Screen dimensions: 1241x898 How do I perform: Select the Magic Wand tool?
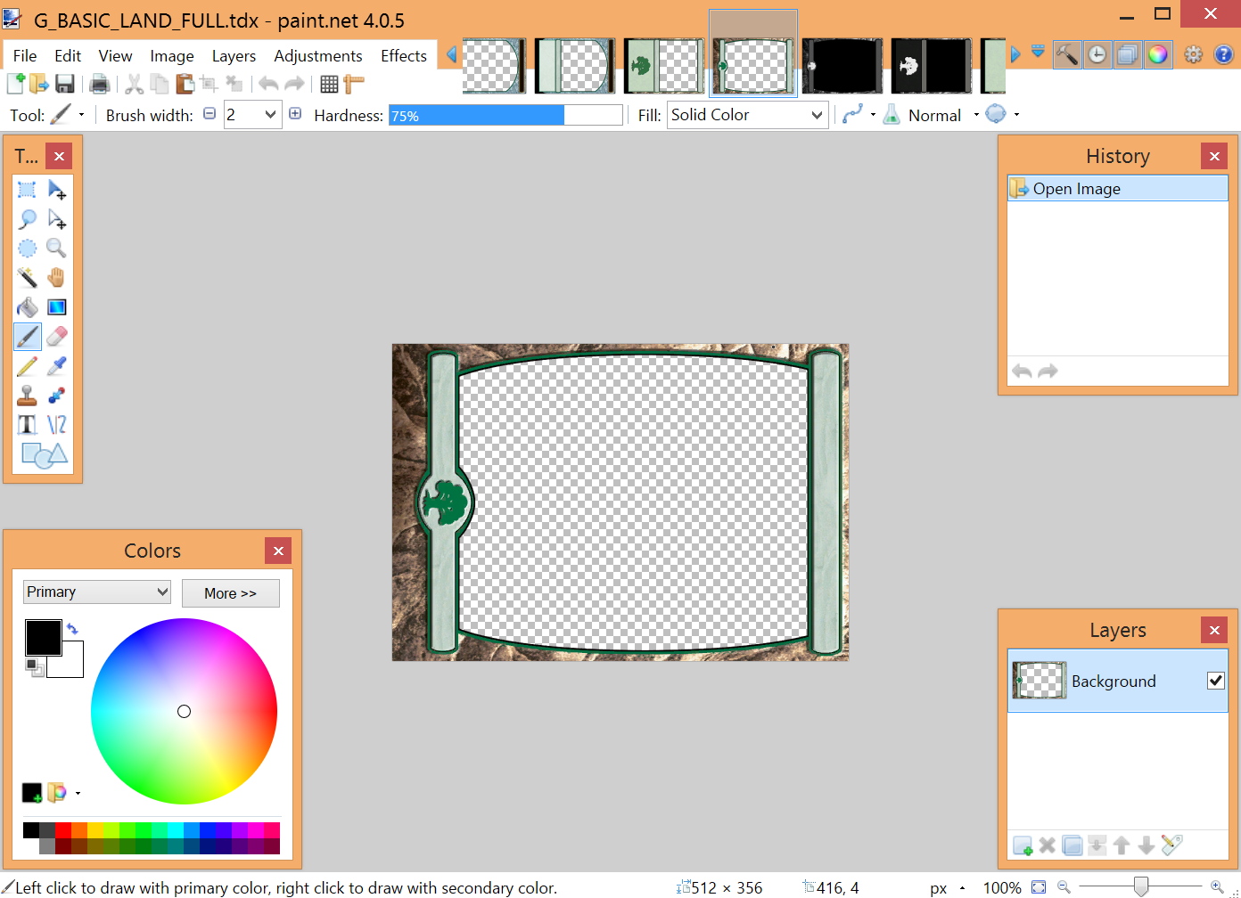pyautogui.click(x=28, y=278)
